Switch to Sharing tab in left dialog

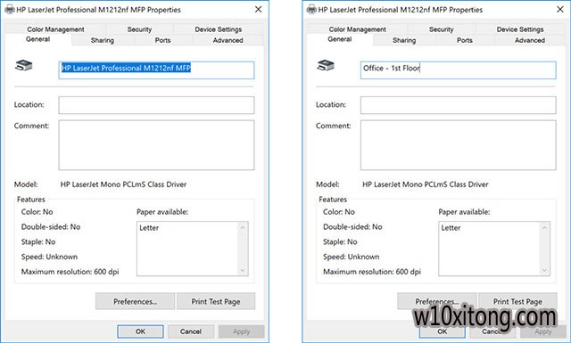103,40
